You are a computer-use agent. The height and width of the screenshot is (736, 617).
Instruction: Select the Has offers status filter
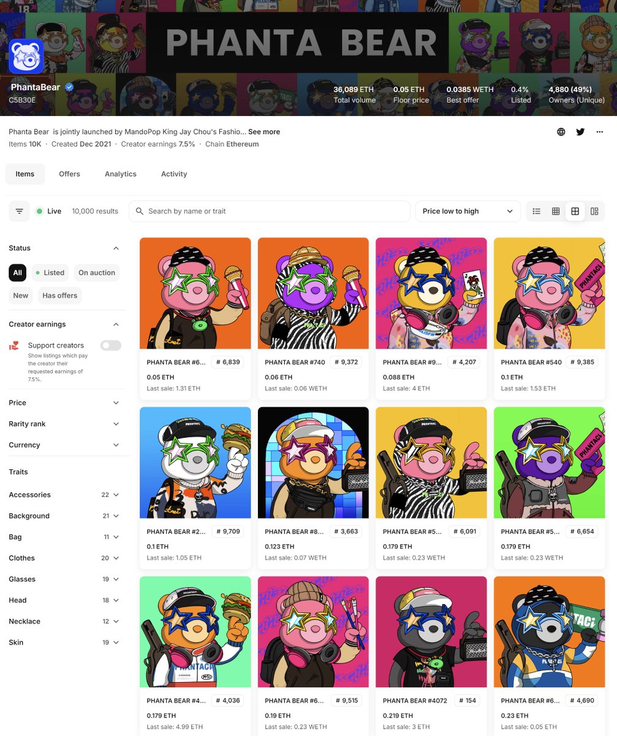pyautogui.click(x=59, y=296)
